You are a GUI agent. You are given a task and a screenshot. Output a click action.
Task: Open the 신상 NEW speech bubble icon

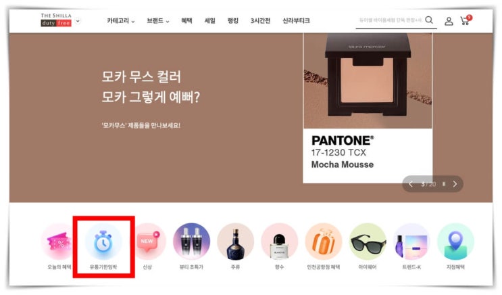[147, 242]
